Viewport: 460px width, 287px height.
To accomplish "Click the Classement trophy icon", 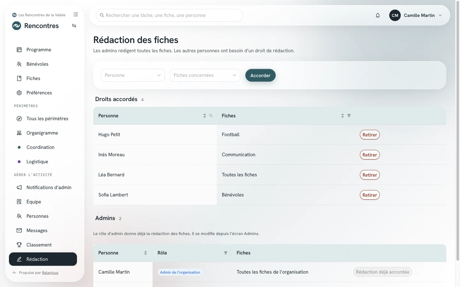I will (19, 245).
